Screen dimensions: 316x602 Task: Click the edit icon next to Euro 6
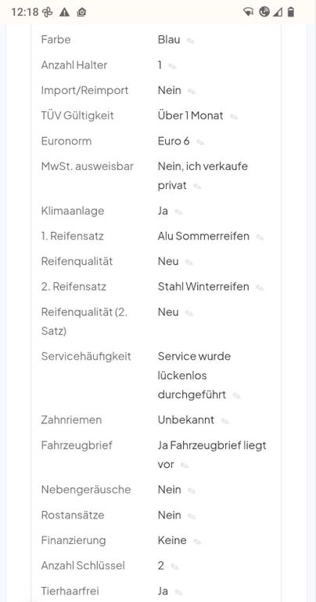point(200,142)
